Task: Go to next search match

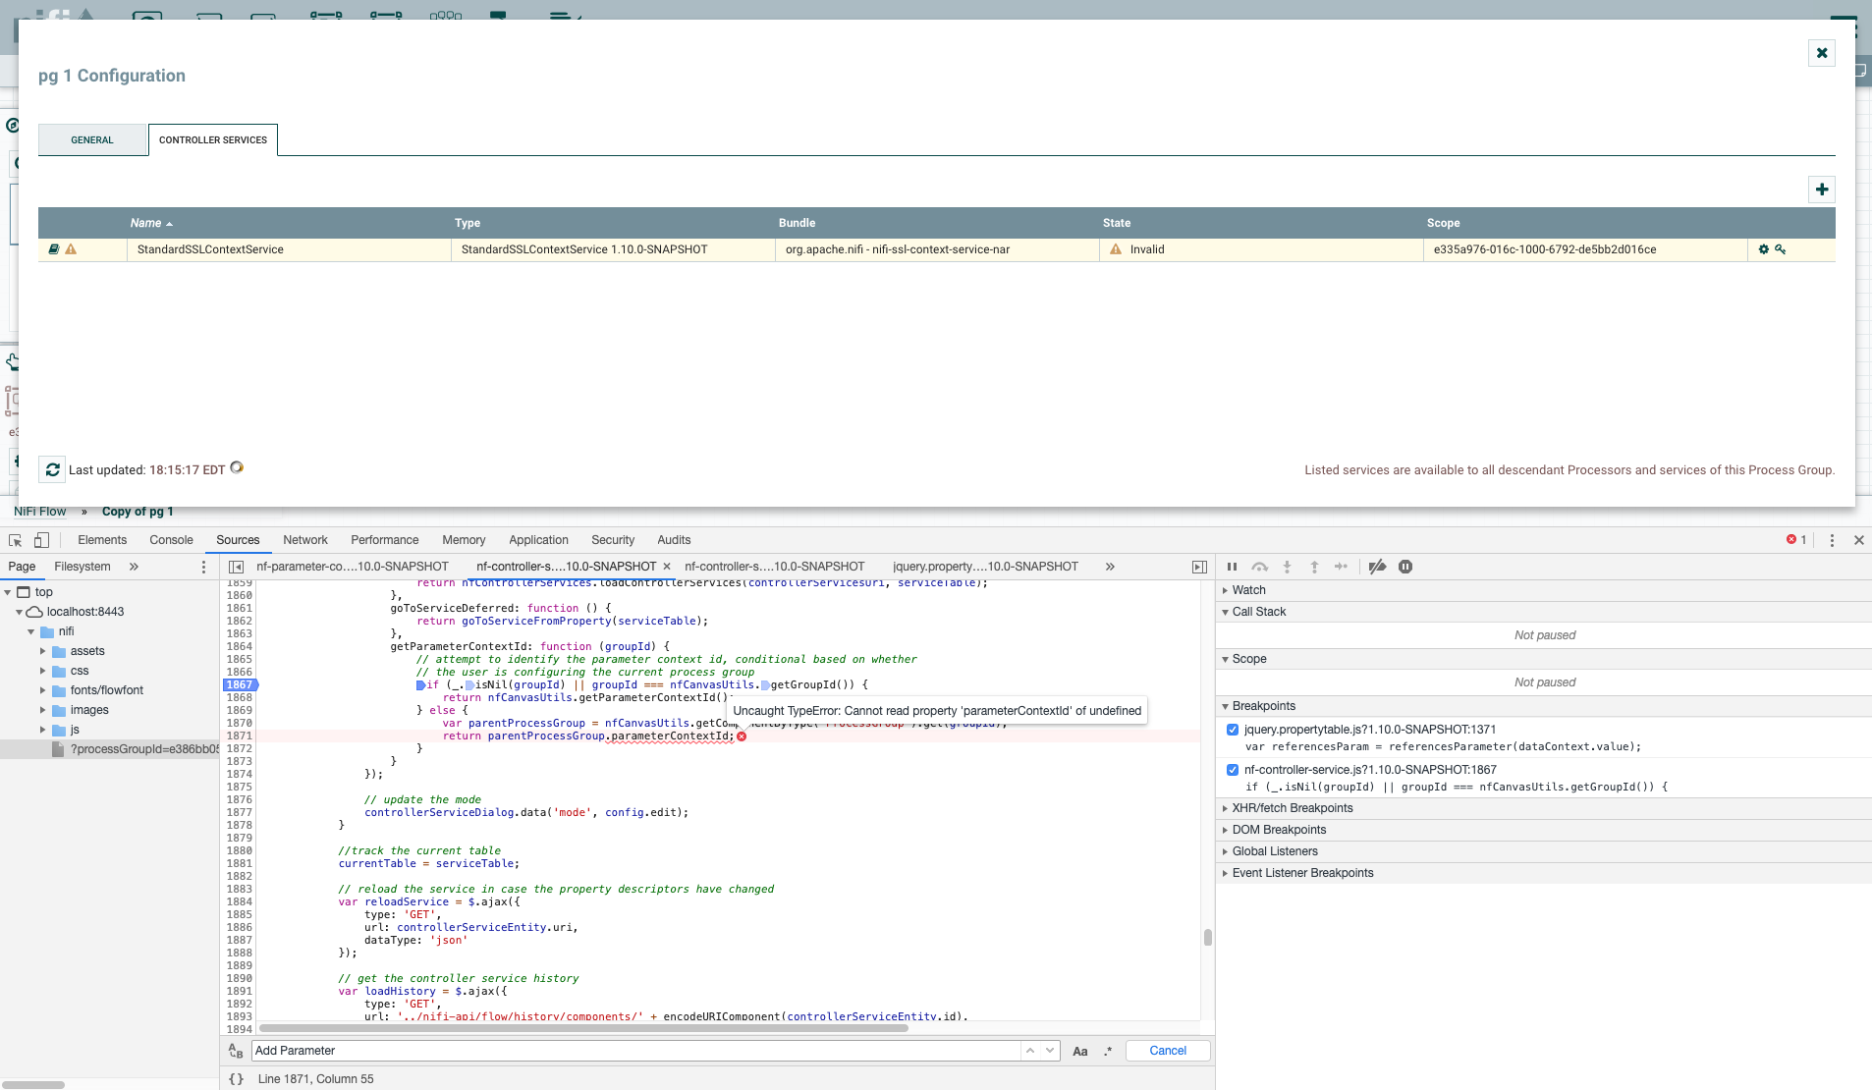Action: (1050, 1051)
